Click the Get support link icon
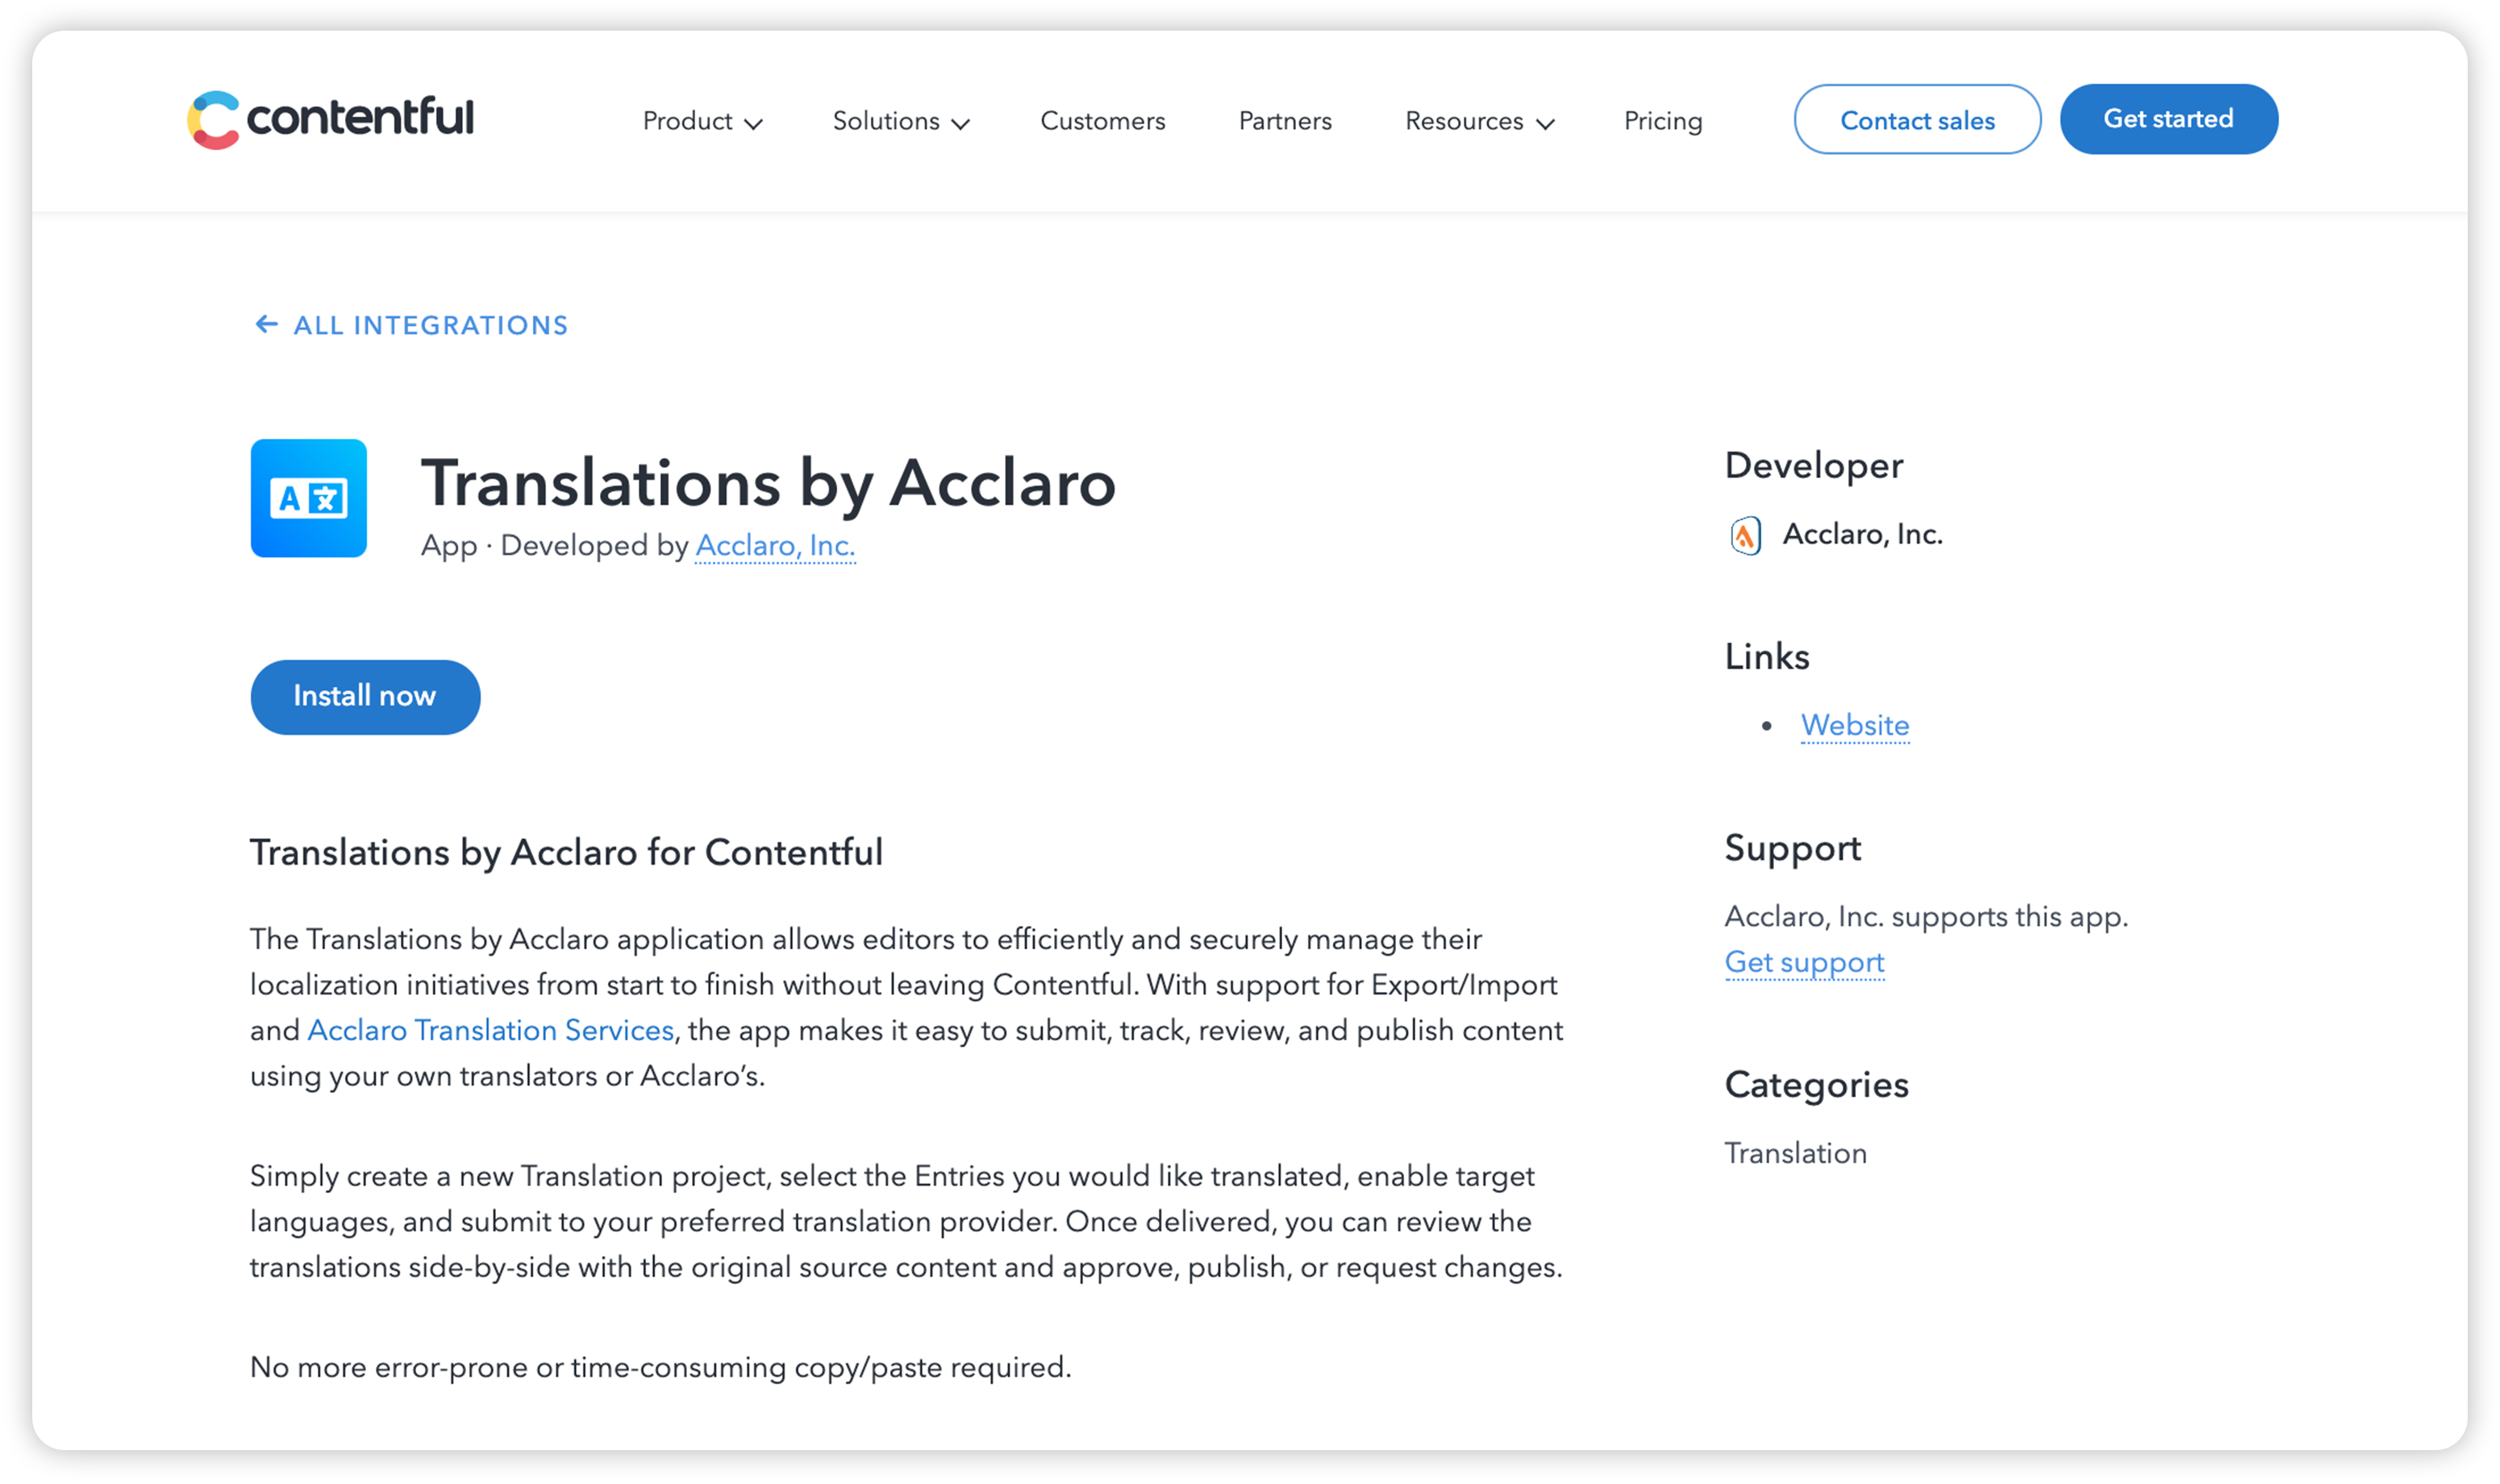 tap(1804, 963)
